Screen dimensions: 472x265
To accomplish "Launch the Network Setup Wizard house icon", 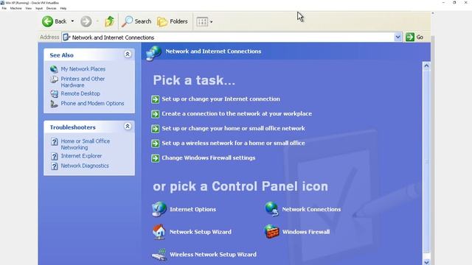I will (159, 232).
